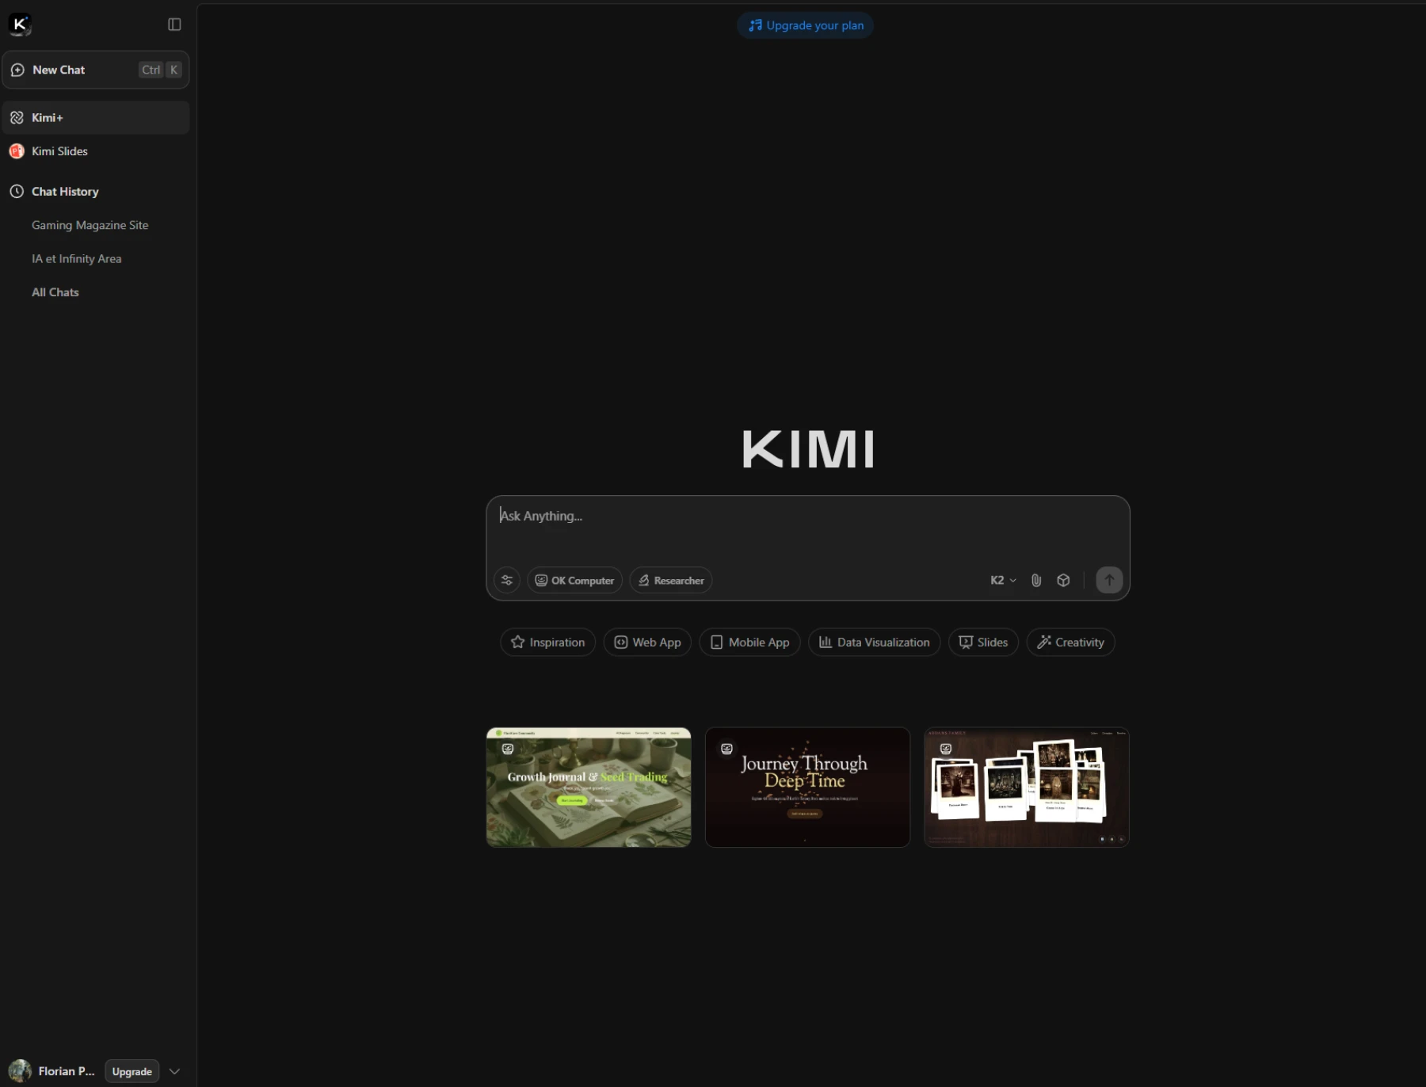Click the Upgrade your plan banner
1426x1087 pixels.
click(x=805, y=25)
